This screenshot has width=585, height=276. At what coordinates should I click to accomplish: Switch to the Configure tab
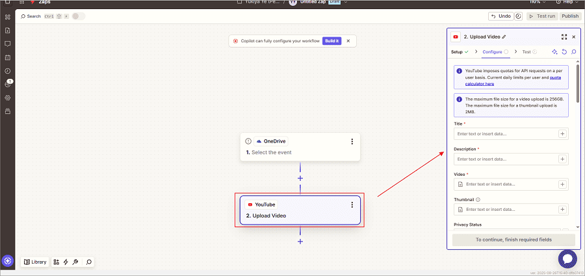pyautogui.click(x=495, y=52)
